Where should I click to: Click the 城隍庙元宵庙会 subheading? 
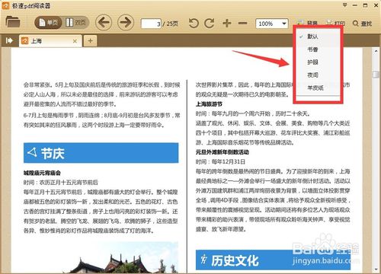42,173
